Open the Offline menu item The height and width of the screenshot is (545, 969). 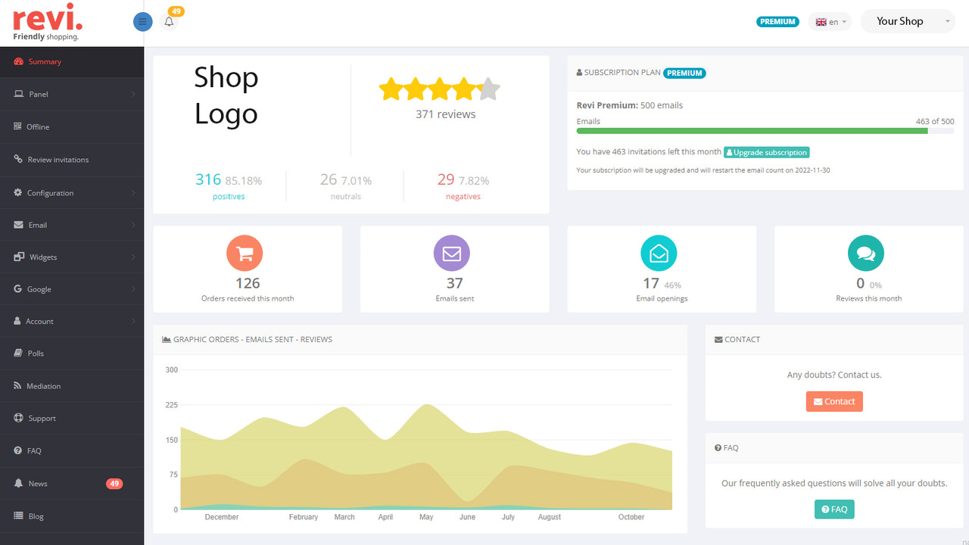click(72, 126)
